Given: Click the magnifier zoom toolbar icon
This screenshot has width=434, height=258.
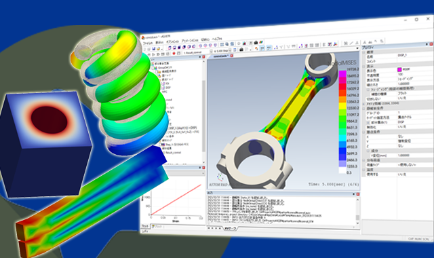Looking at the screenshot, I should 226,44.
